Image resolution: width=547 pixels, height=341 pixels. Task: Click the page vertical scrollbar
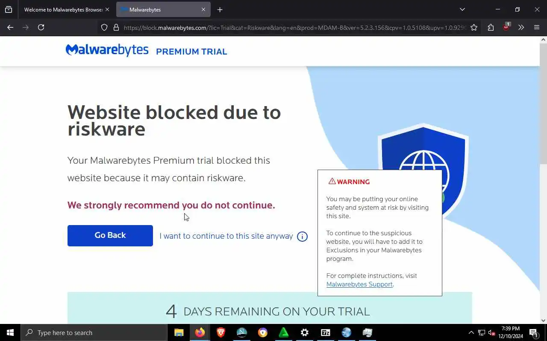pyautogui.click(x=543, y=104)
